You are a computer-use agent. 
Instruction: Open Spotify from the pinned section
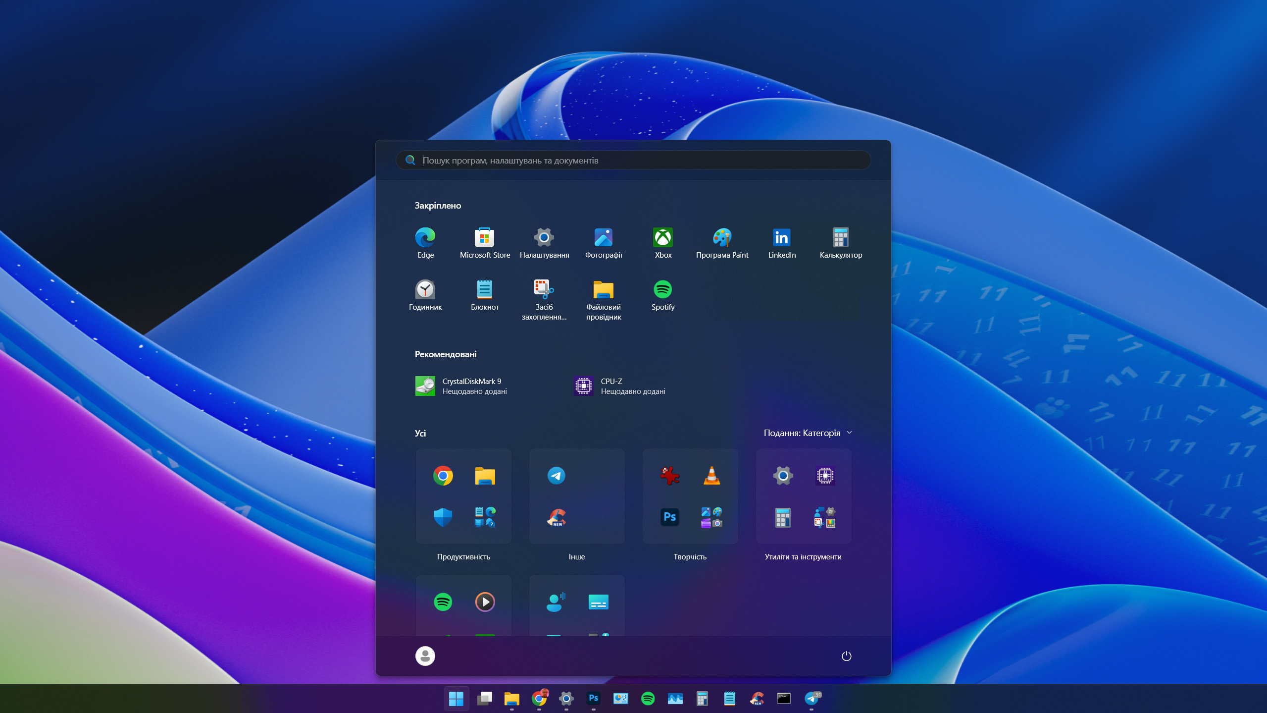coord(662,293)
